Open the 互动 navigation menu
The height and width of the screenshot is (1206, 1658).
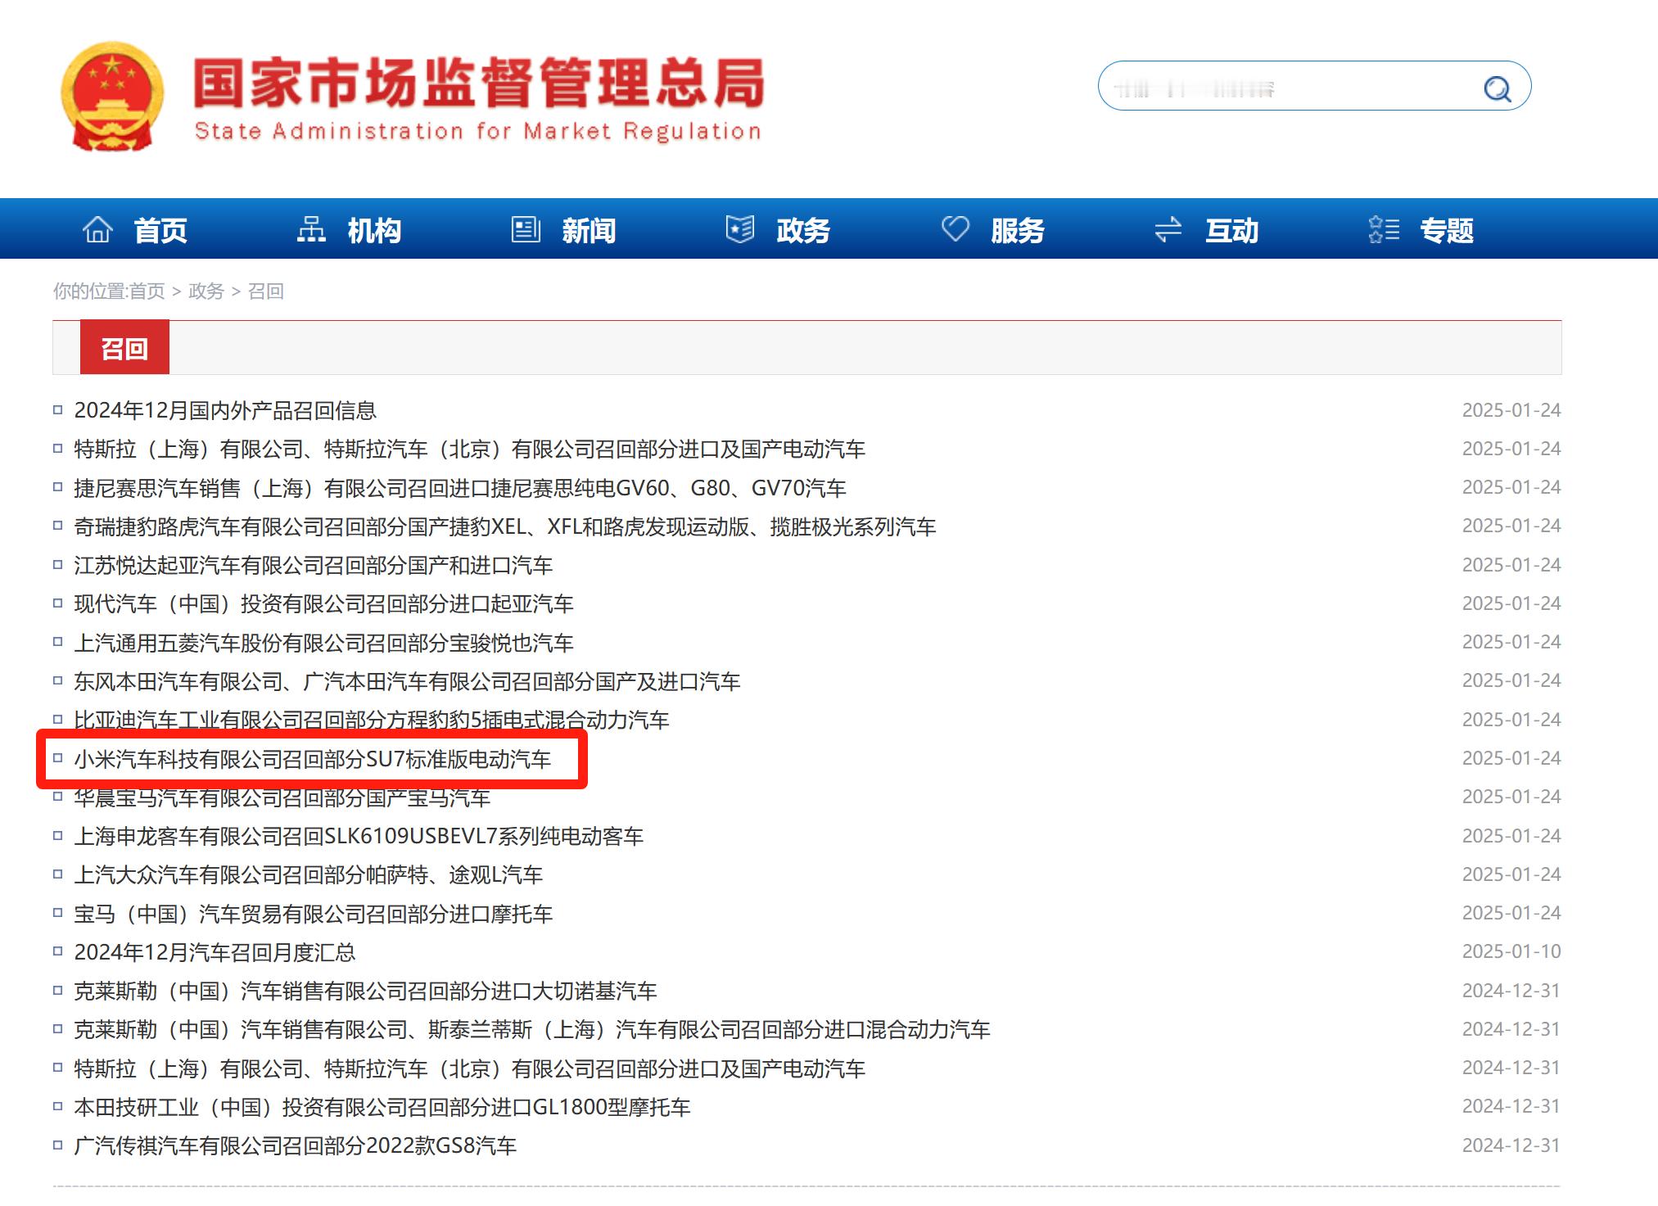click(x=1232, y=230)
